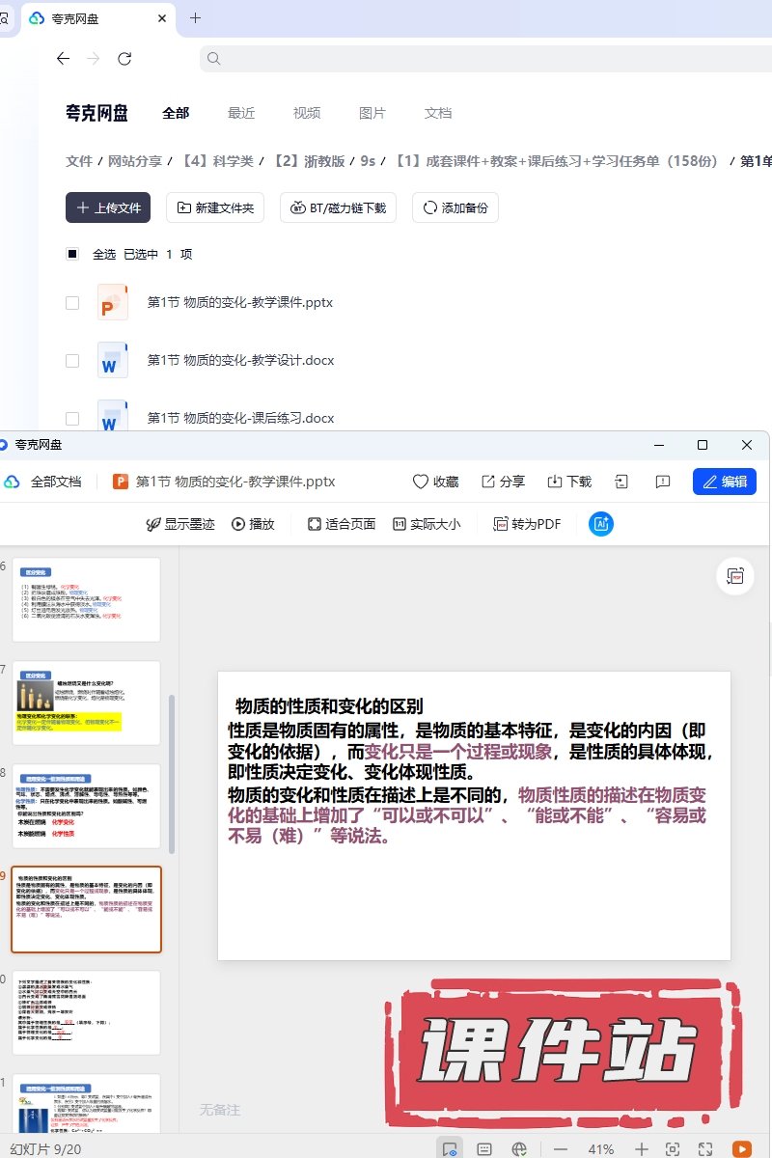The width and height of the screenshot is (772, 1158).
Task: Switch to the 文档 tab
Action: tap(438, 113)
